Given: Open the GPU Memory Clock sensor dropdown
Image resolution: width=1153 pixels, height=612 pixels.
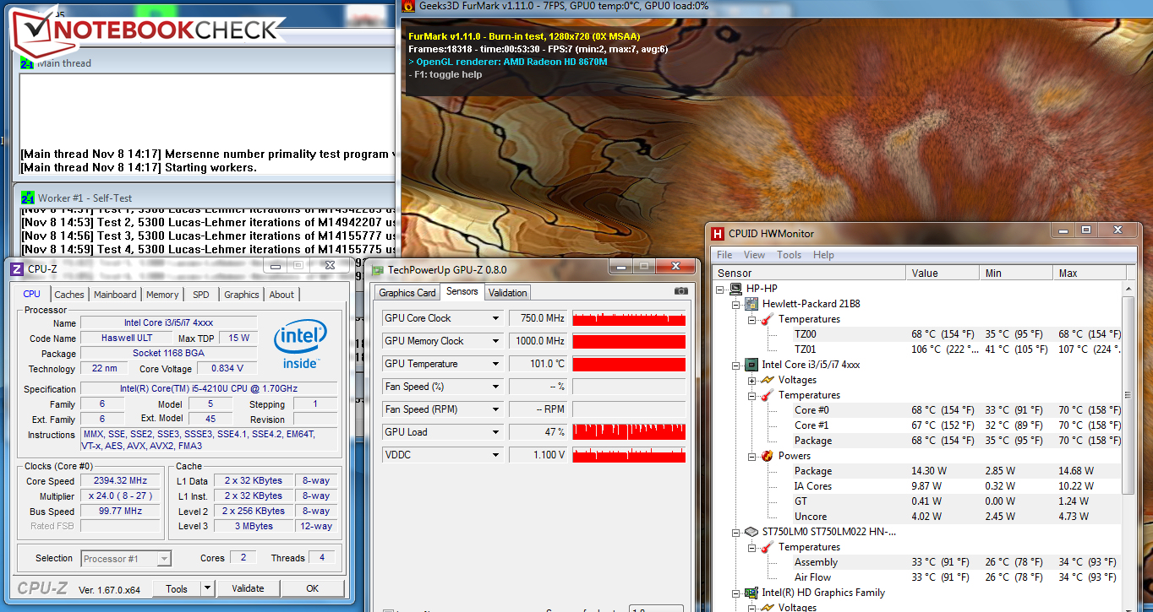Looking at the screenshot, I should click(496, 341).
